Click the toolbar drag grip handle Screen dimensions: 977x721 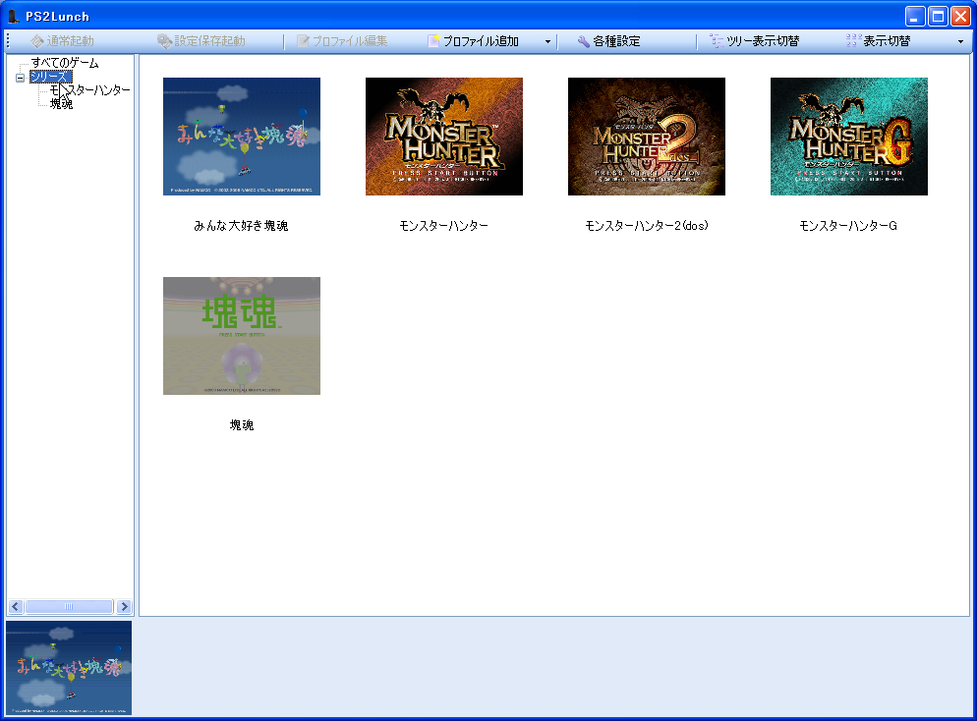(x=8, y=41)
